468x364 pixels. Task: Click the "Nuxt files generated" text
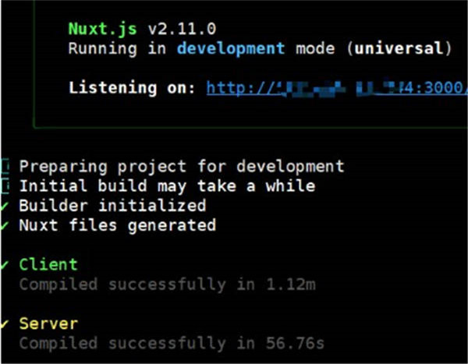(117, 224)
